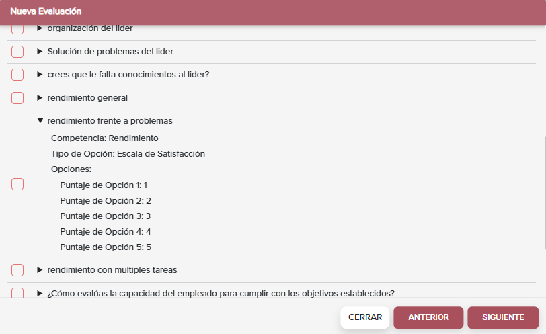546x334 pixels.
Task: Check the 'Solución de problemas del lider' checkbox
Action: pos(17,52)
